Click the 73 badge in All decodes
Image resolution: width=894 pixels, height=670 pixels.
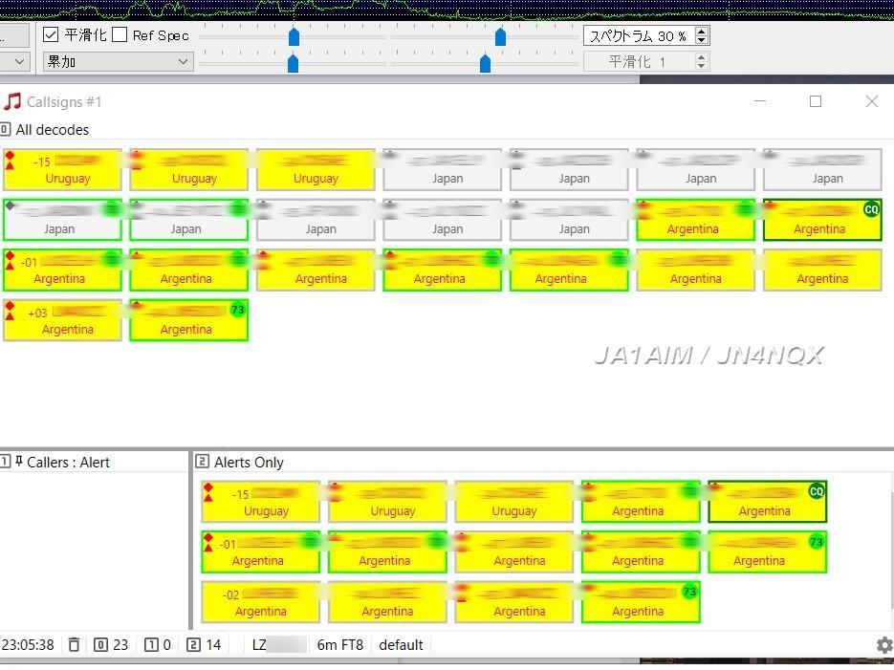click(x=237, y=310)
